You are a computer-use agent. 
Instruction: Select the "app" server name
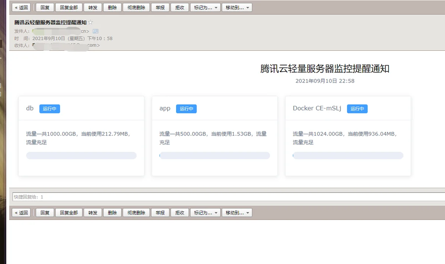165,108
